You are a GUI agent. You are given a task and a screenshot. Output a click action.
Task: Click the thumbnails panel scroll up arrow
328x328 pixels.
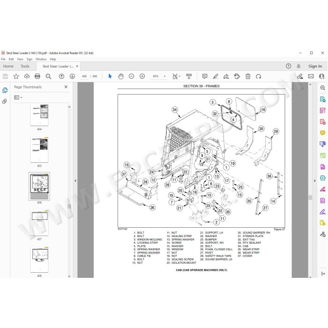pyautogui.click(x=69, y=107)
